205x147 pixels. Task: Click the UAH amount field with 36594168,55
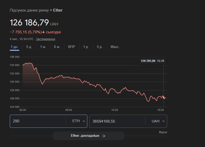[x=117, y=121]
